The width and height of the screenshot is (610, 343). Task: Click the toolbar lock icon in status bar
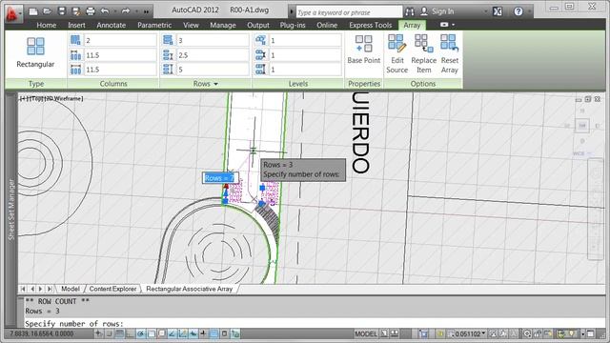click(x=538, y=333)
